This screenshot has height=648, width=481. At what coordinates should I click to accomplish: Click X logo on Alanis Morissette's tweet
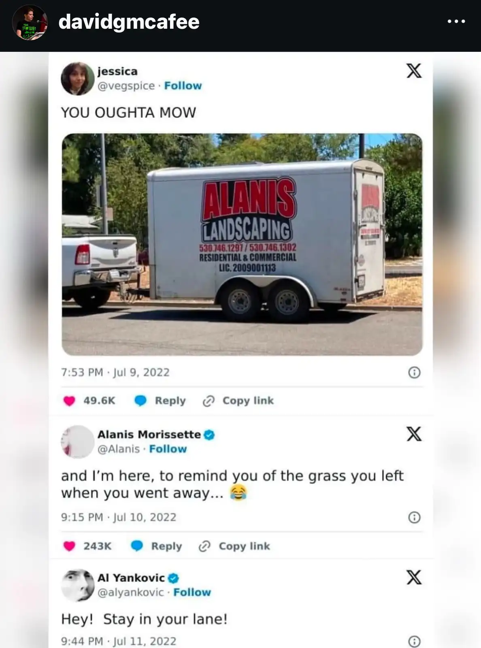point(414,434)
